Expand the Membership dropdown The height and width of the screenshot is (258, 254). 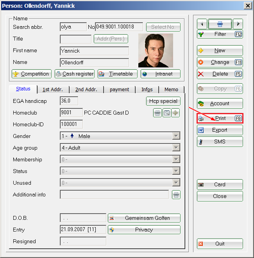pyautogui.click(x=176, y=159)
